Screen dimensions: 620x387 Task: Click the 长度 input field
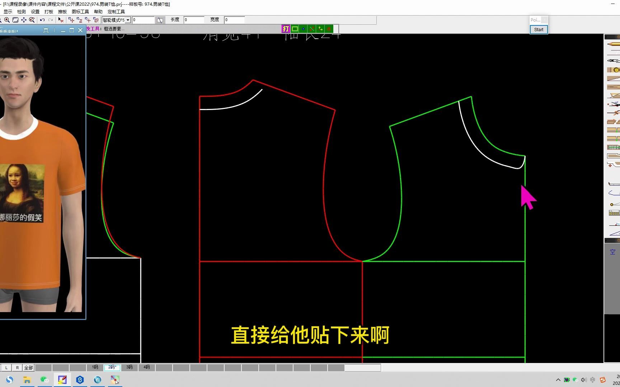coord(194,20)
